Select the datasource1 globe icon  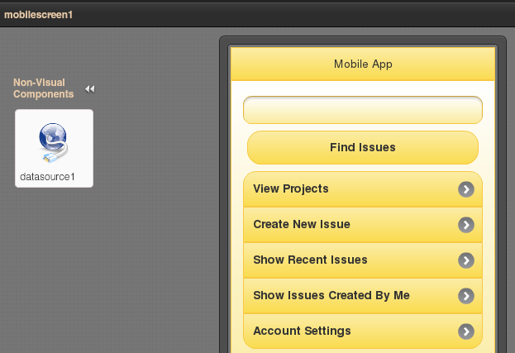(54, 143)
